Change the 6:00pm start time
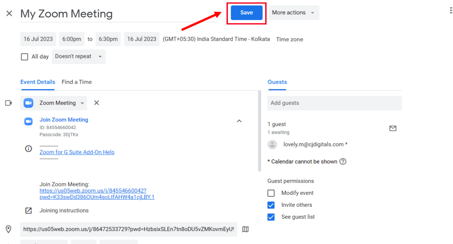The height and width of the screenshot is (244, 453). tap(72, 39)
